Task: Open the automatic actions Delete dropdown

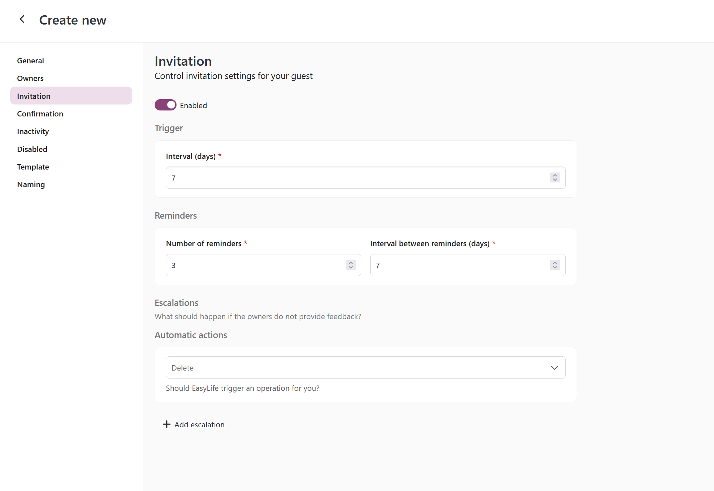Action: click(365, 367)
